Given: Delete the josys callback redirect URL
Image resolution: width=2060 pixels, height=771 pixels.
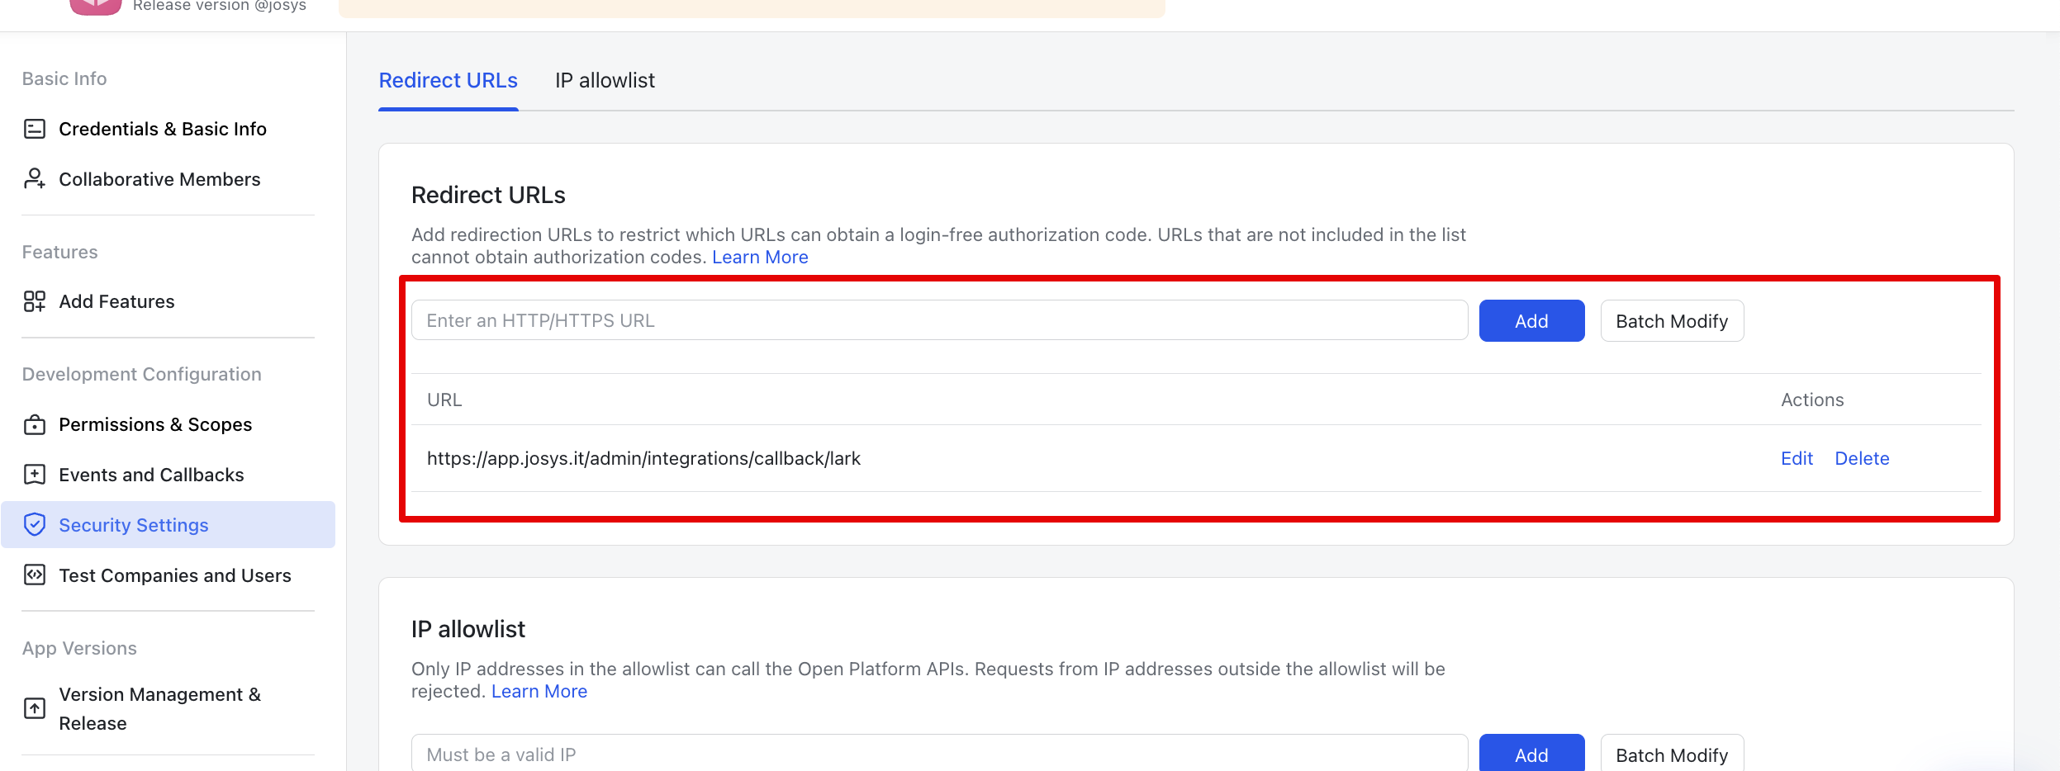Looking at the screenshot, I should [1862, 458].
